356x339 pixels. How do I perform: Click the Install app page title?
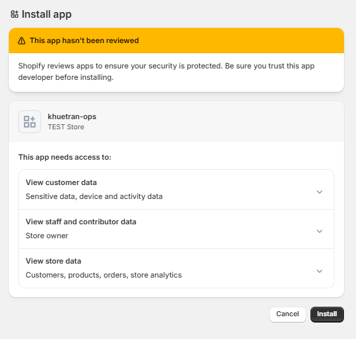pyautogui.click(x=47, y=15)
